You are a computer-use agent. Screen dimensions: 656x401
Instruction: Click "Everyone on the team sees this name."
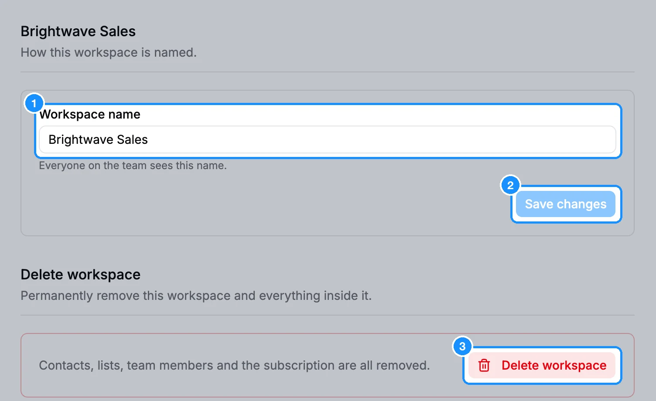pyautogui.click(x=133, y=166)
